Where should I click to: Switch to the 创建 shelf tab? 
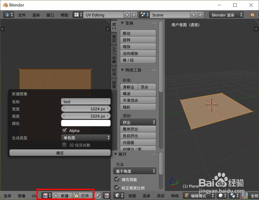114,39
